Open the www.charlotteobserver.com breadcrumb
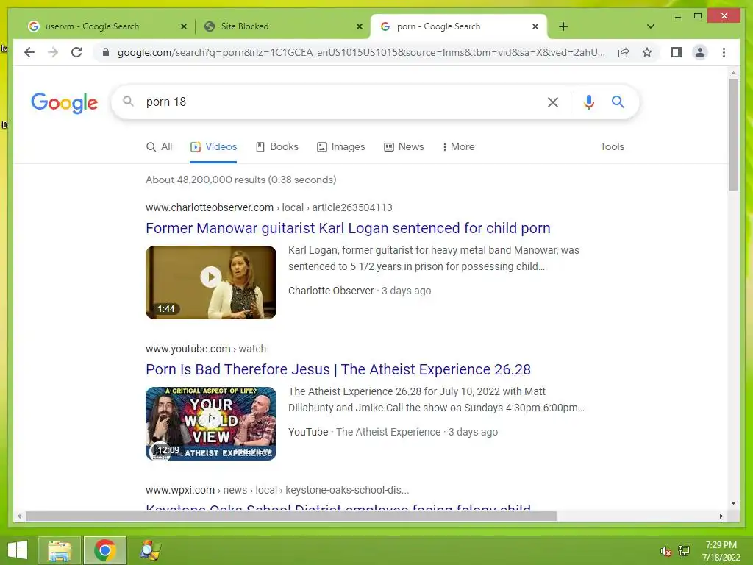Screen dimensions: 753x565 (269, 207)
